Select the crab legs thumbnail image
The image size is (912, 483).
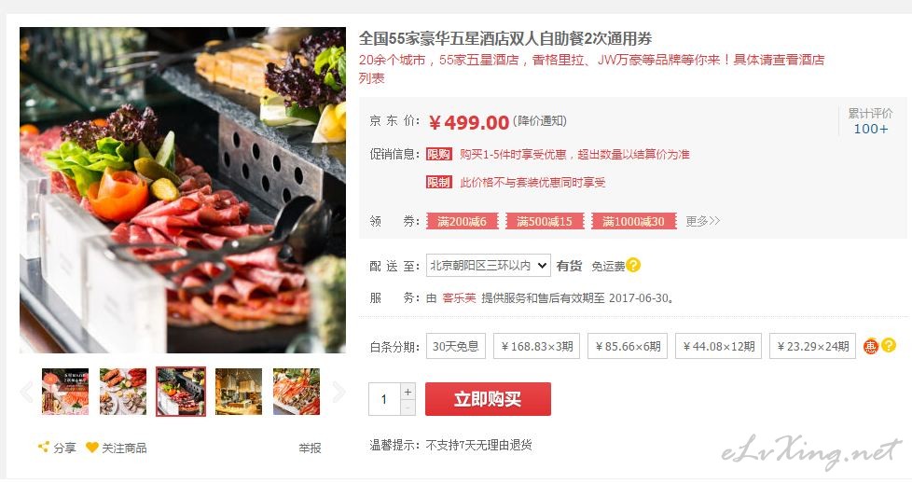(296, 391)
